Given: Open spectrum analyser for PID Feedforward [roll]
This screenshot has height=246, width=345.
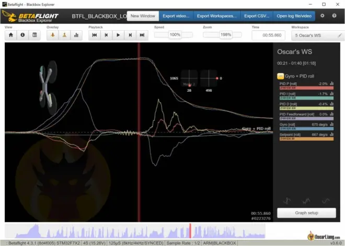Looking at the screenshot, I should [331, 114].
